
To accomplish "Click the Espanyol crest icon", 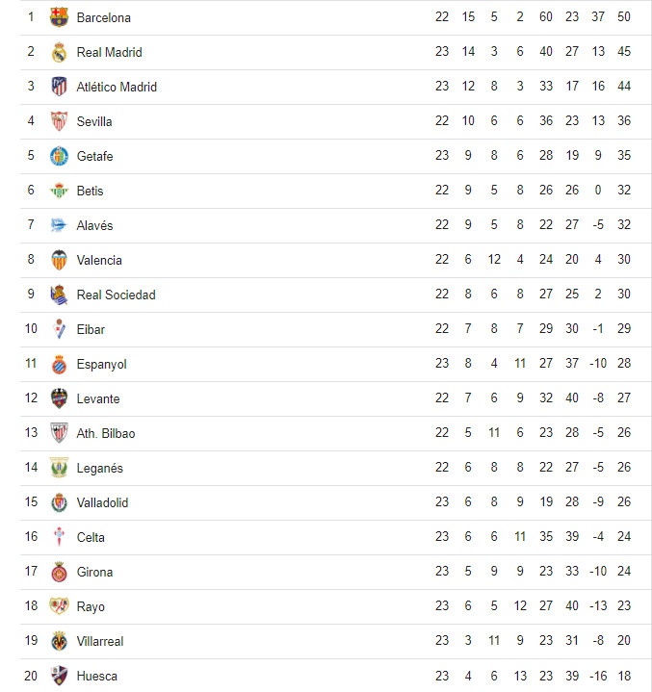I will tap(60, 364).
